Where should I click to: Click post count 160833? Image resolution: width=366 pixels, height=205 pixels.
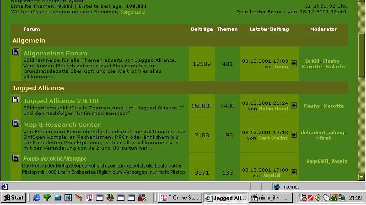pos(202,106)
